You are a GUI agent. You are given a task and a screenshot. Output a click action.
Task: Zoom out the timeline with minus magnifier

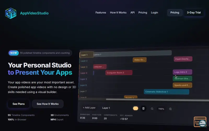click(152, 109)
